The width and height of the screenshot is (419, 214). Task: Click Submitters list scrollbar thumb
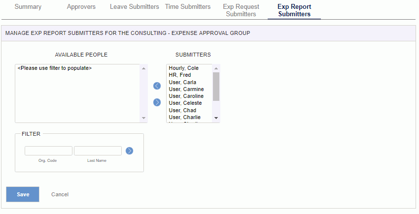click(216, 86)
